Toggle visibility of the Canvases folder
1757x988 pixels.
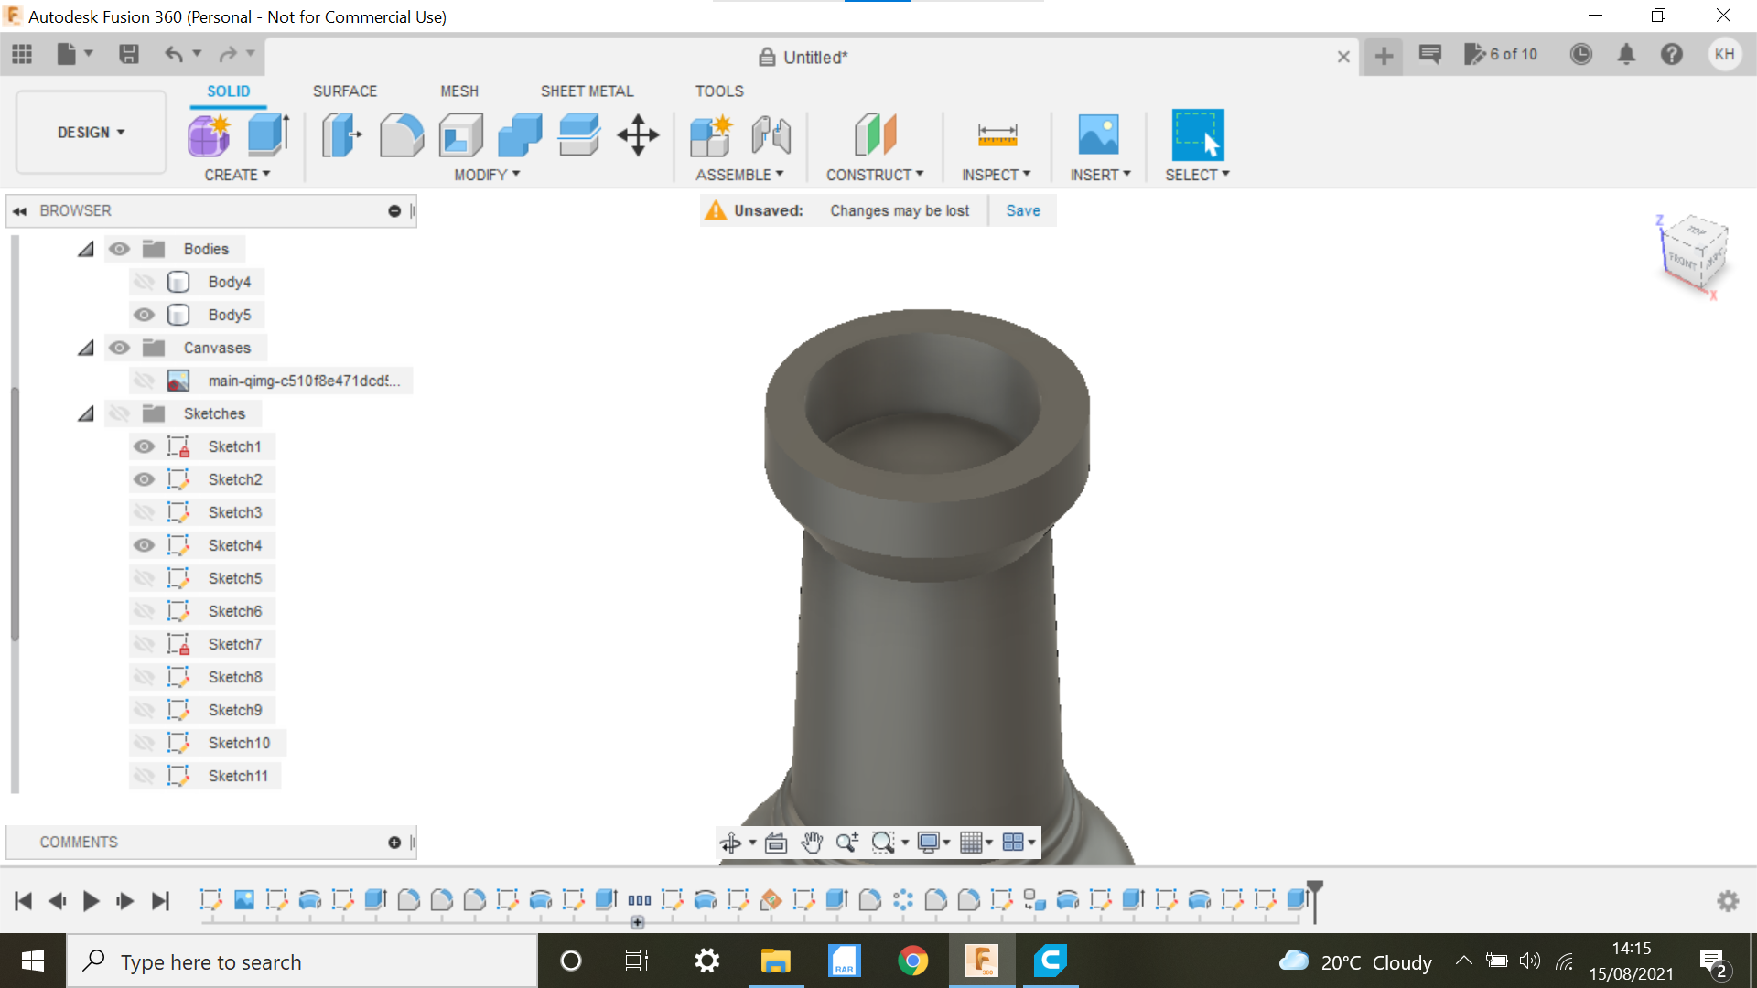point(119,348)
